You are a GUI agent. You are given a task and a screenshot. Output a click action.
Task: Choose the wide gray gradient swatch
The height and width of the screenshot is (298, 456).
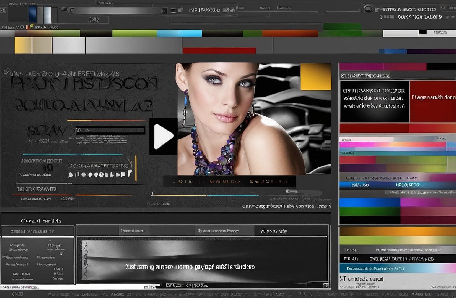[x=134, y=45]
